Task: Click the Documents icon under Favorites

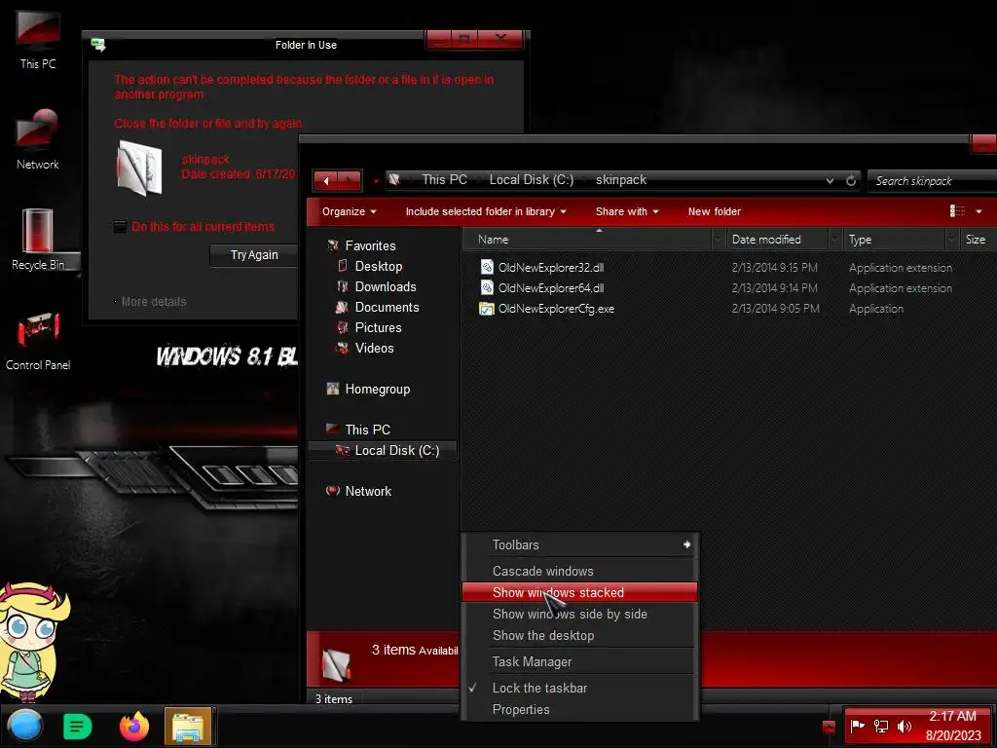Action: click(342, 307)
